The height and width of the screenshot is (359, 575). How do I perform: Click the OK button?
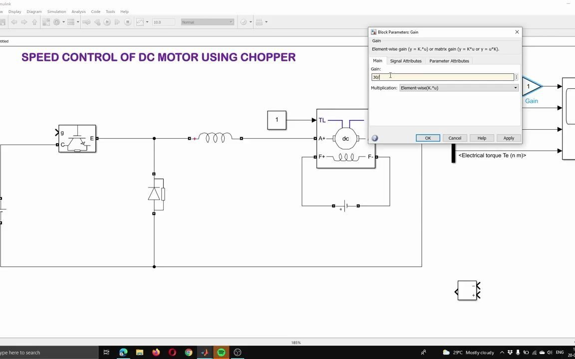pos(428,138)
